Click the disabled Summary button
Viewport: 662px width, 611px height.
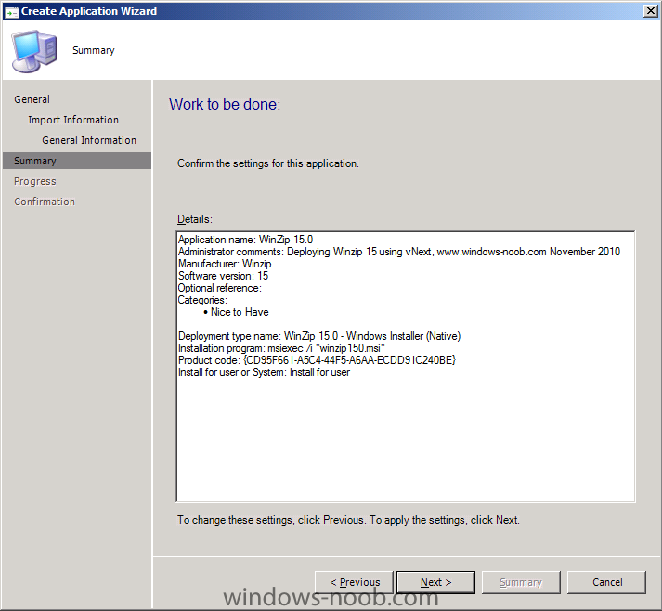[521, 582]
